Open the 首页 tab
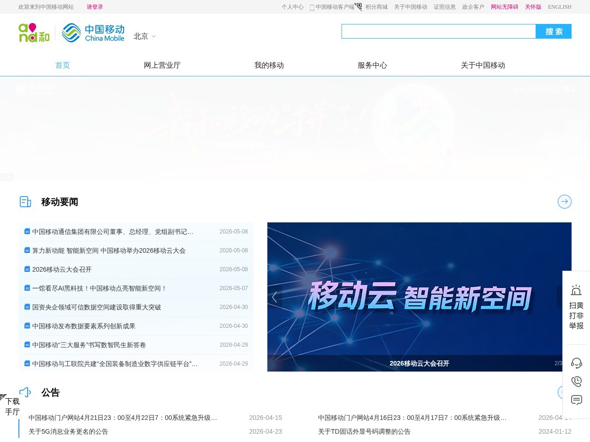 click(63, 65)
